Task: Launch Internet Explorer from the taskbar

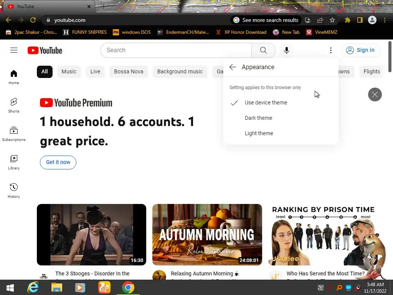Action: click(33, 287)
